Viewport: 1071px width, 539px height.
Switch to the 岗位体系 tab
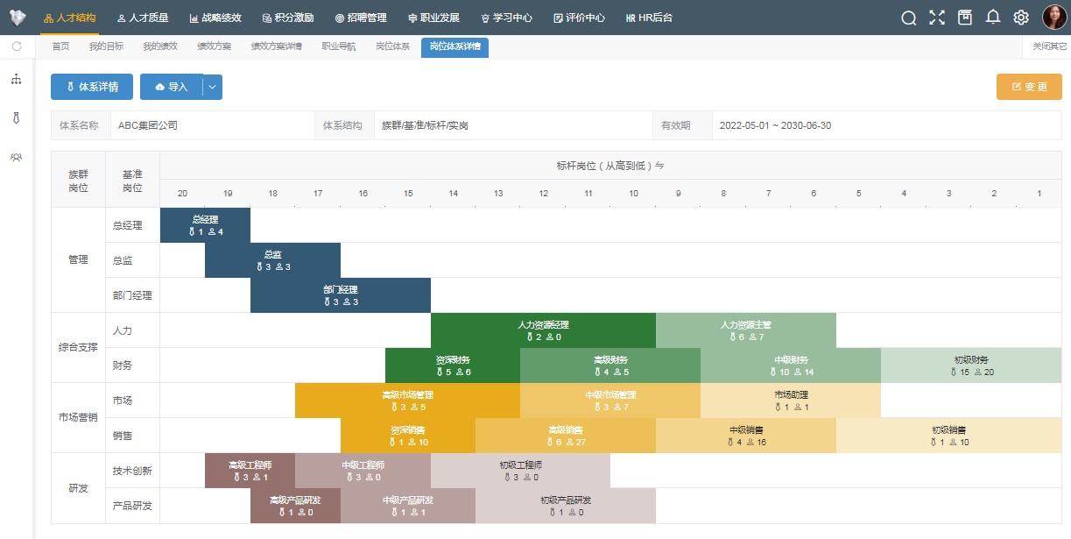tap(392, 46)
